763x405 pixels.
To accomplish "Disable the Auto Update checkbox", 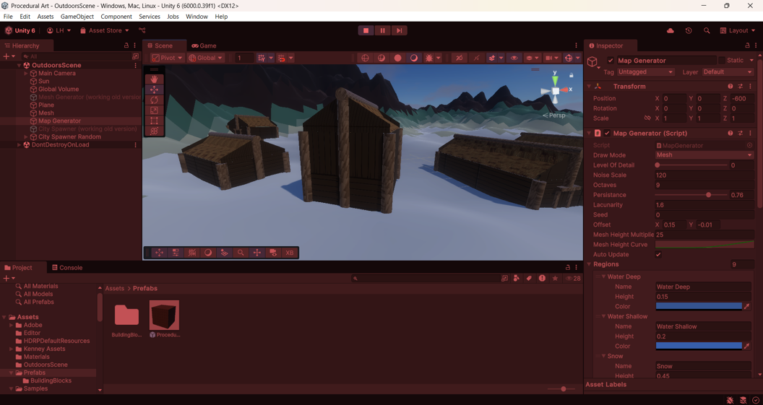I will point(658,255).
